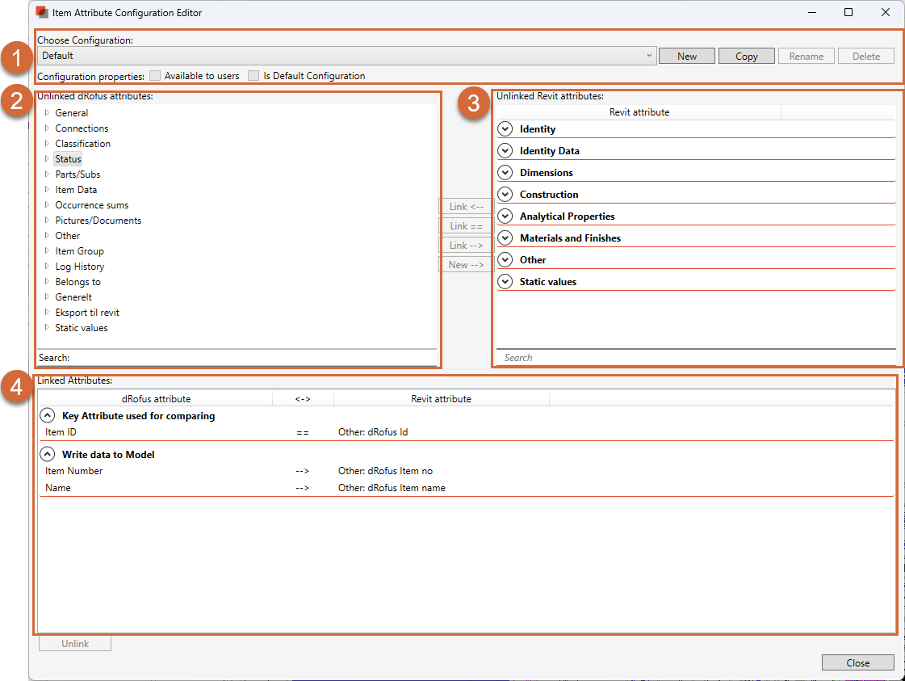Click the Unlink button
Viewport: 905px width, 681px height.
point(74,642)
